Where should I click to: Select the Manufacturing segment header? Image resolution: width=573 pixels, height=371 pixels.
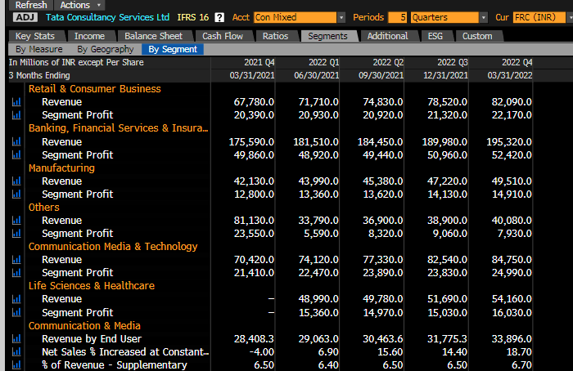coord(61,168)
